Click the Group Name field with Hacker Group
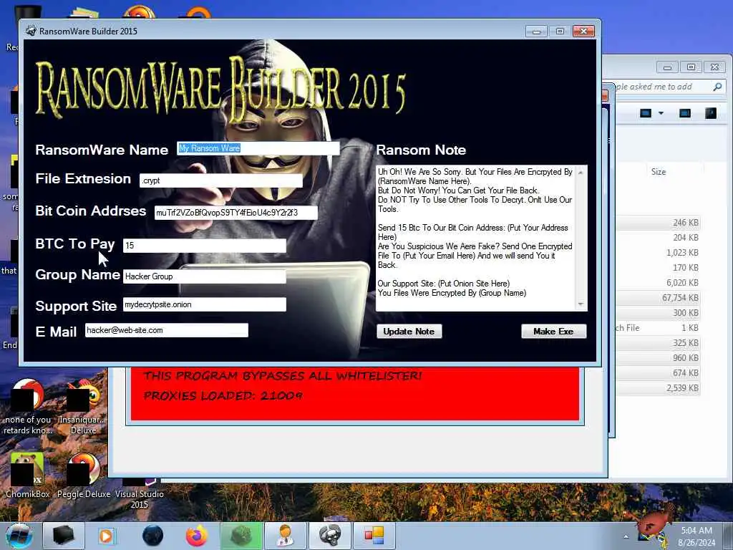 pos(204,276)
